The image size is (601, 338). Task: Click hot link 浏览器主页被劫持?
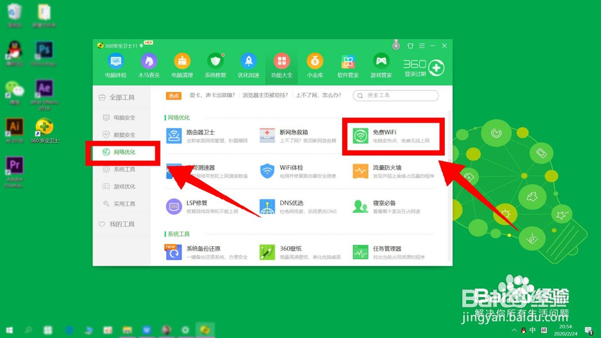265,95
